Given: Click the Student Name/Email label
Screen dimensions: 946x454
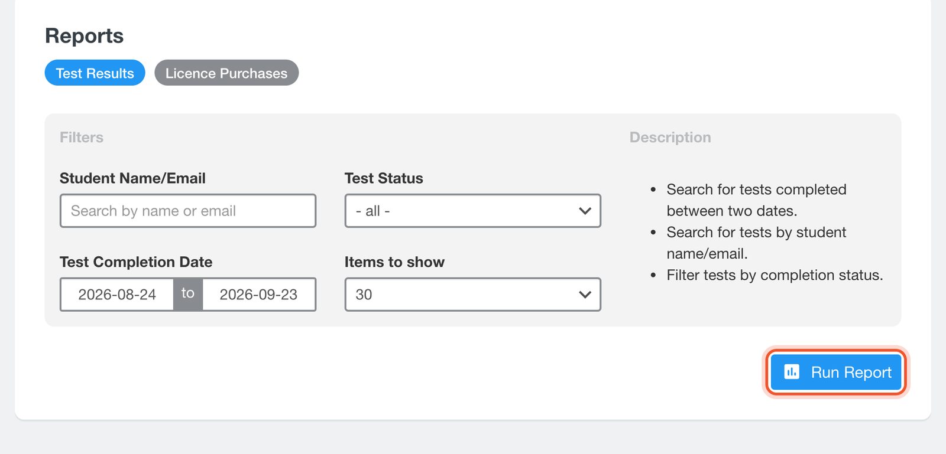Looking at the screenshot, I should 132,178.
